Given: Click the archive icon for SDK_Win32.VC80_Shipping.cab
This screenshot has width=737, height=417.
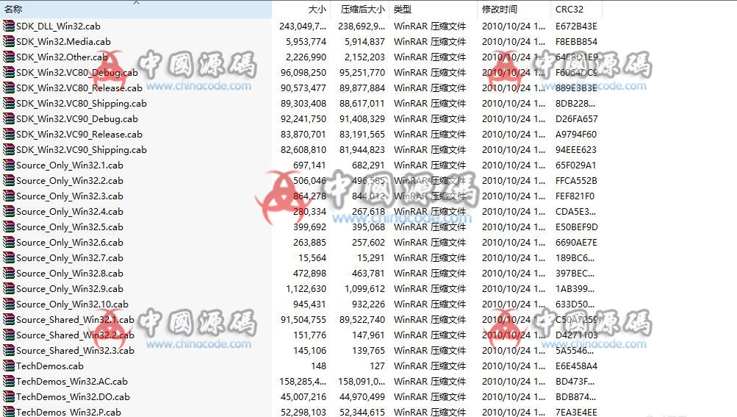Looking at the screenshot, I should pos(9,103).
